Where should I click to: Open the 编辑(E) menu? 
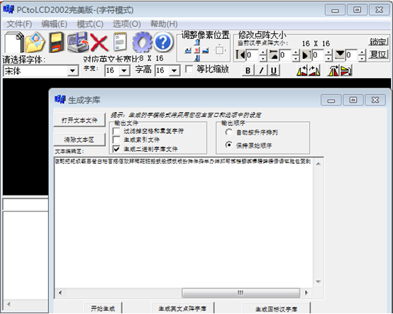54,24
